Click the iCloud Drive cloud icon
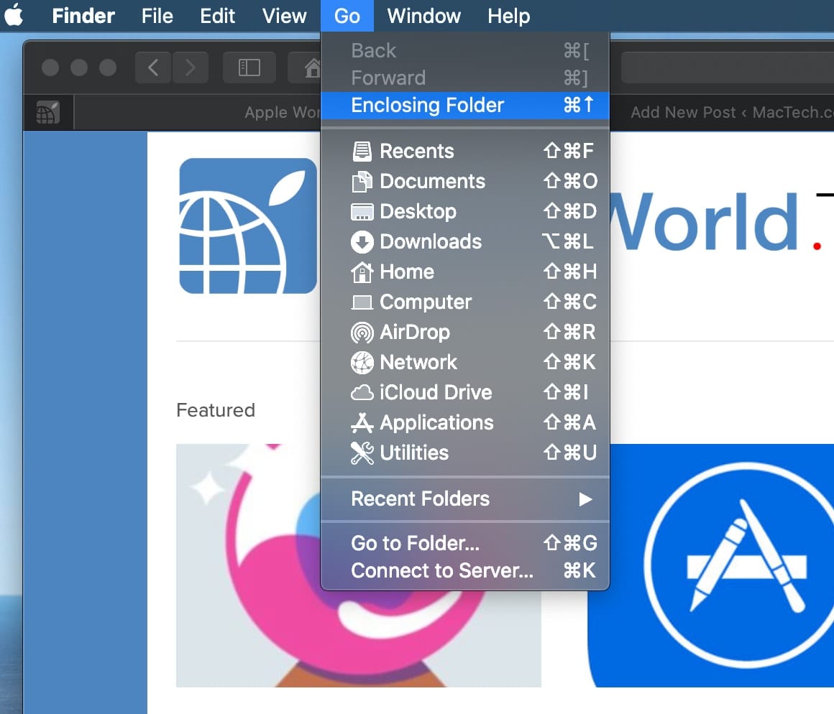 coord(362,393)
